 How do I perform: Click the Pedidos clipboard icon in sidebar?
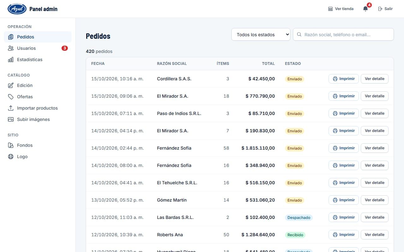click(x=11, y=37)
